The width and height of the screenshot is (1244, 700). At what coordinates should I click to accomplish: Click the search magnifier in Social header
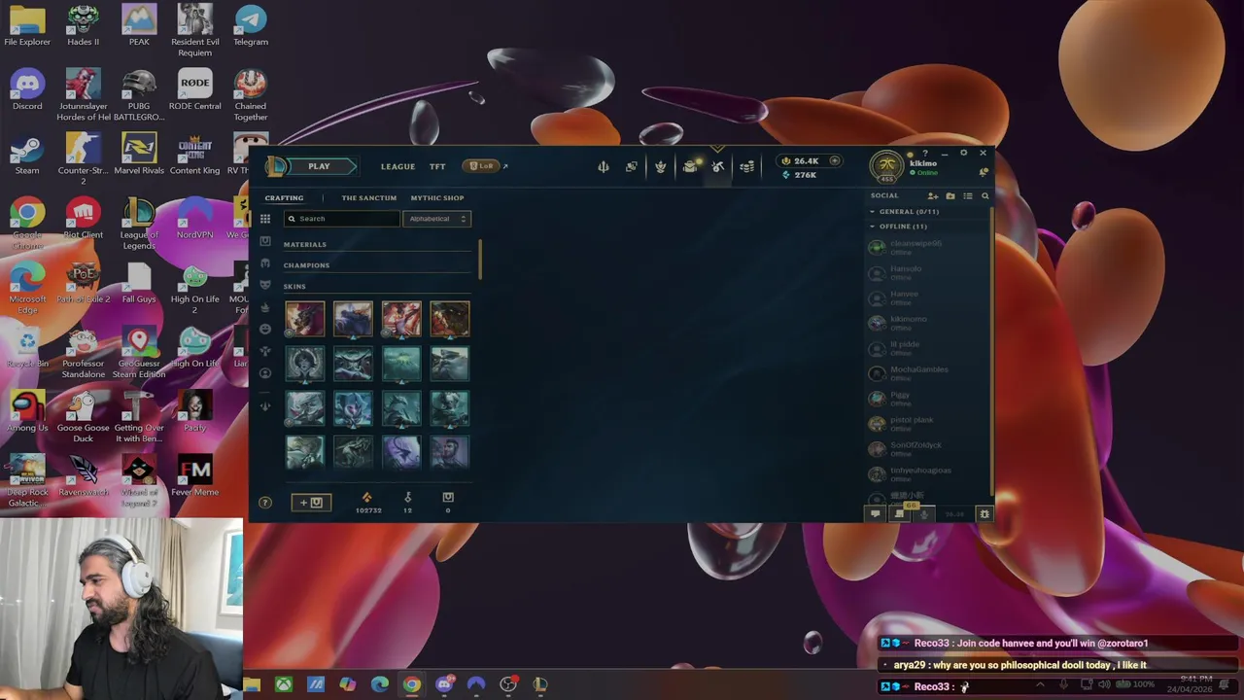[x=985, y=196]
